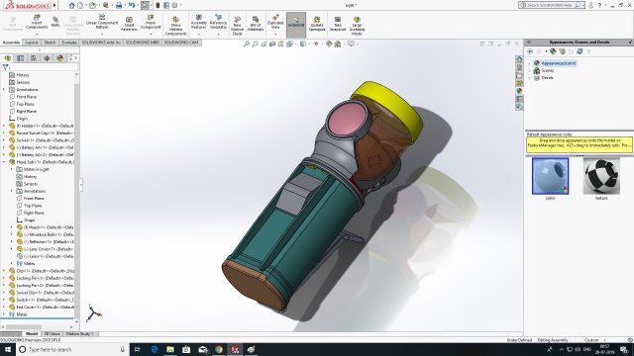The width and height of the screenshot is (634, 356).
Task: Click Insert Components in the ribbon
Action: 37,22
